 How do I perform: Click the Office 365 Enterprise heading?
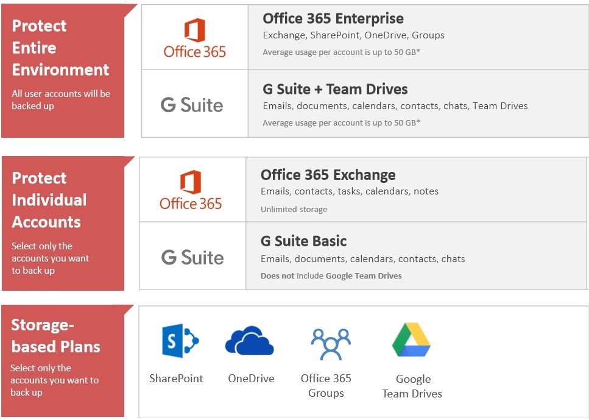333,18
